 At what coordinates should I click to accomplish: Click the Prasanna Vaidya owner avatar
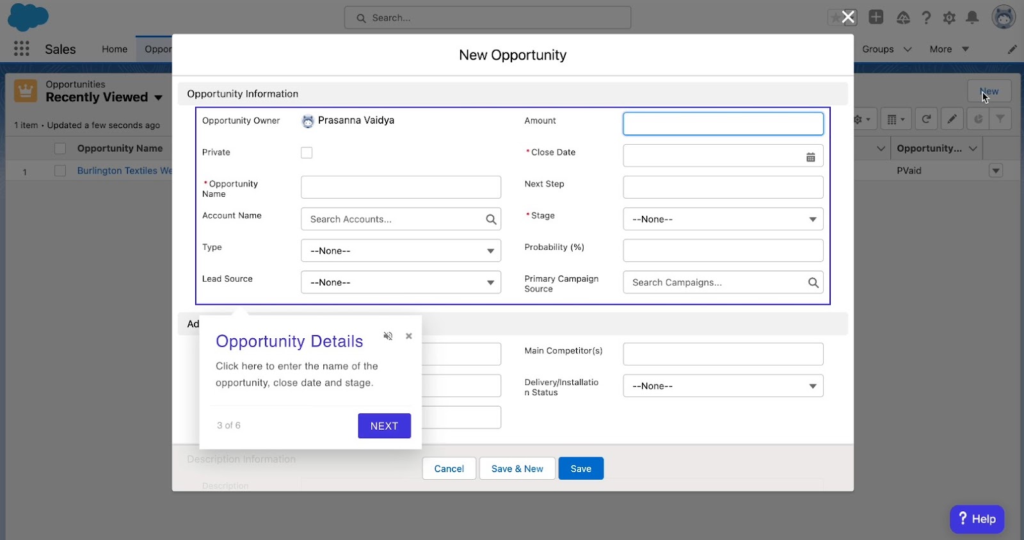pyautogui.click(x=308, y=121)
